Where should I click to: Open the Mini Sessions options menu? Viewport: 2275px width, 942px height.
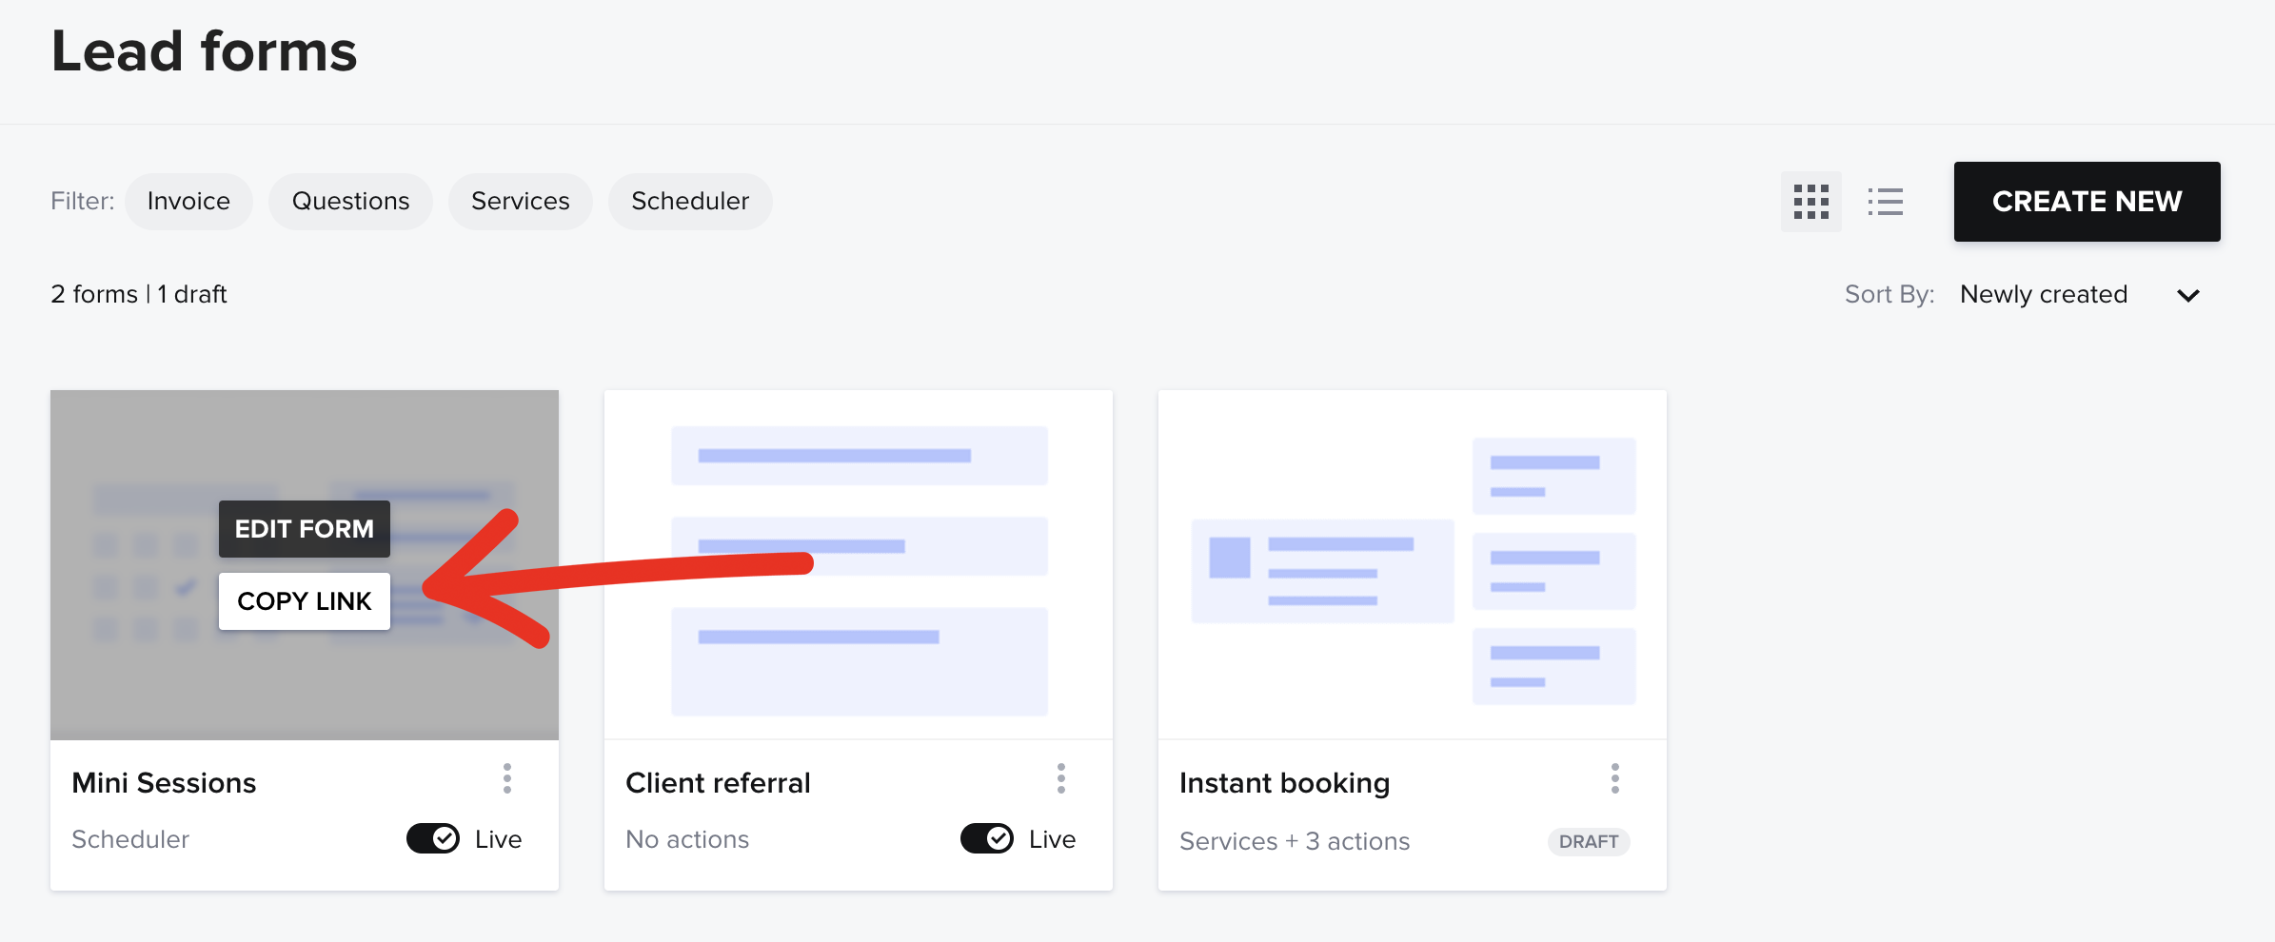tap(507, 779)
